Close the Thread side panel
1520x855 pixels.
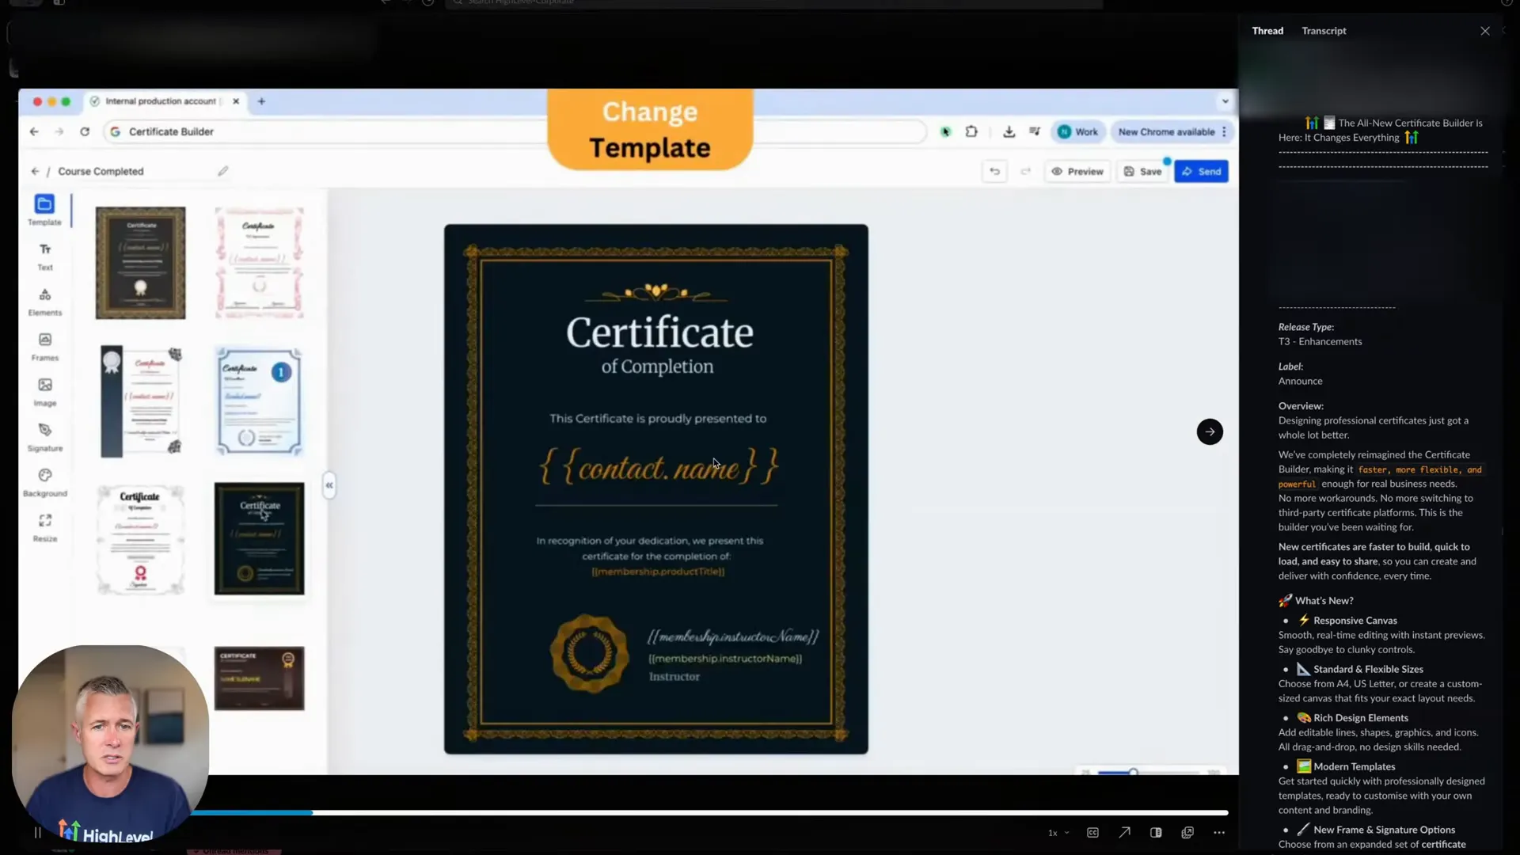1485,31
